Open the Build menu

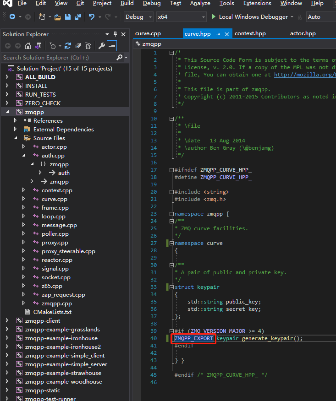(127, 3)
